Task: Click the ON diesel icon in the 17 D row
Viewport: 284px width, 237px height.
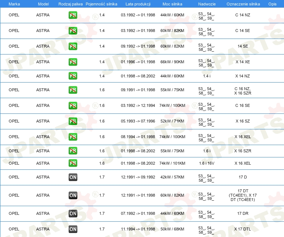Action: (73, 177)
